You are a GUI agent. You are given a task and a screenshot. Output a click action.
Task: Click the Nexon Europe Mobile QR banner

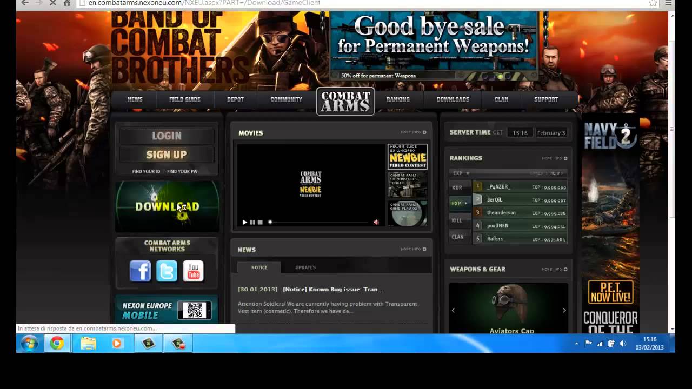(167, 310)
